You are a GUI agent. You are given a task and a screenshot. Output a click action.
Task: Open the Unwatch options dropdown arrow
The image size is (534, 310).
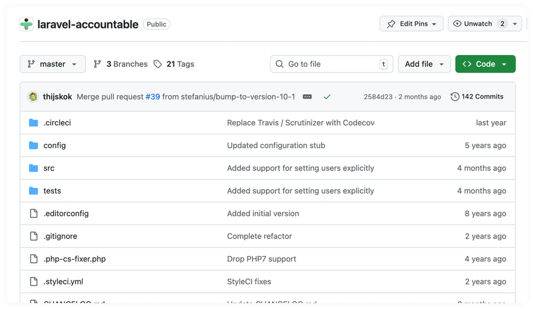pos(515,24)
